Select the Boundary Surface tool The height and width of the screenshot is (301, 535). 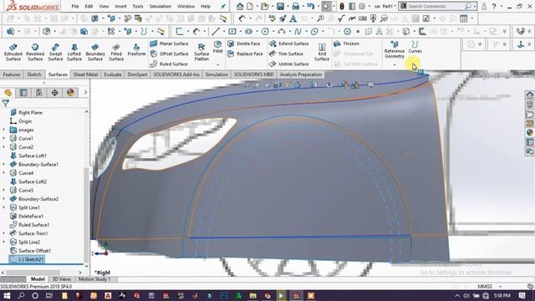click(95, 52)
